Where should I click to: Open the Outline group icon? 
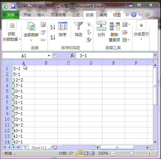pyautogui.click(x=141, y=25)
